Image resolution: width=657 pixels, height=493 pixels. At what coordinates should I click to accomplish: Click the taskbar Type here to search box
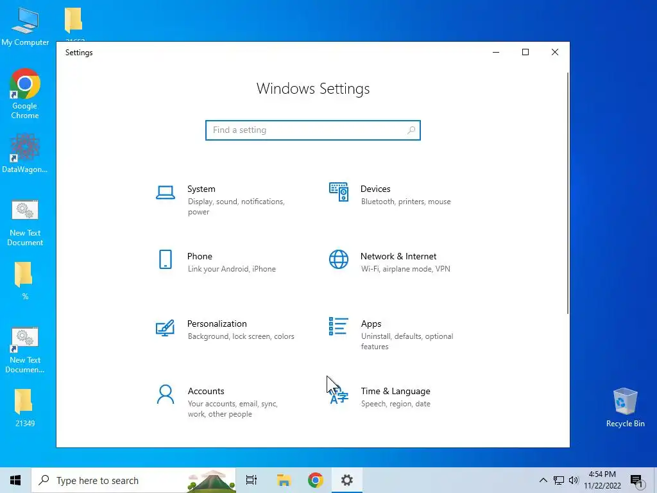point(133,480)
